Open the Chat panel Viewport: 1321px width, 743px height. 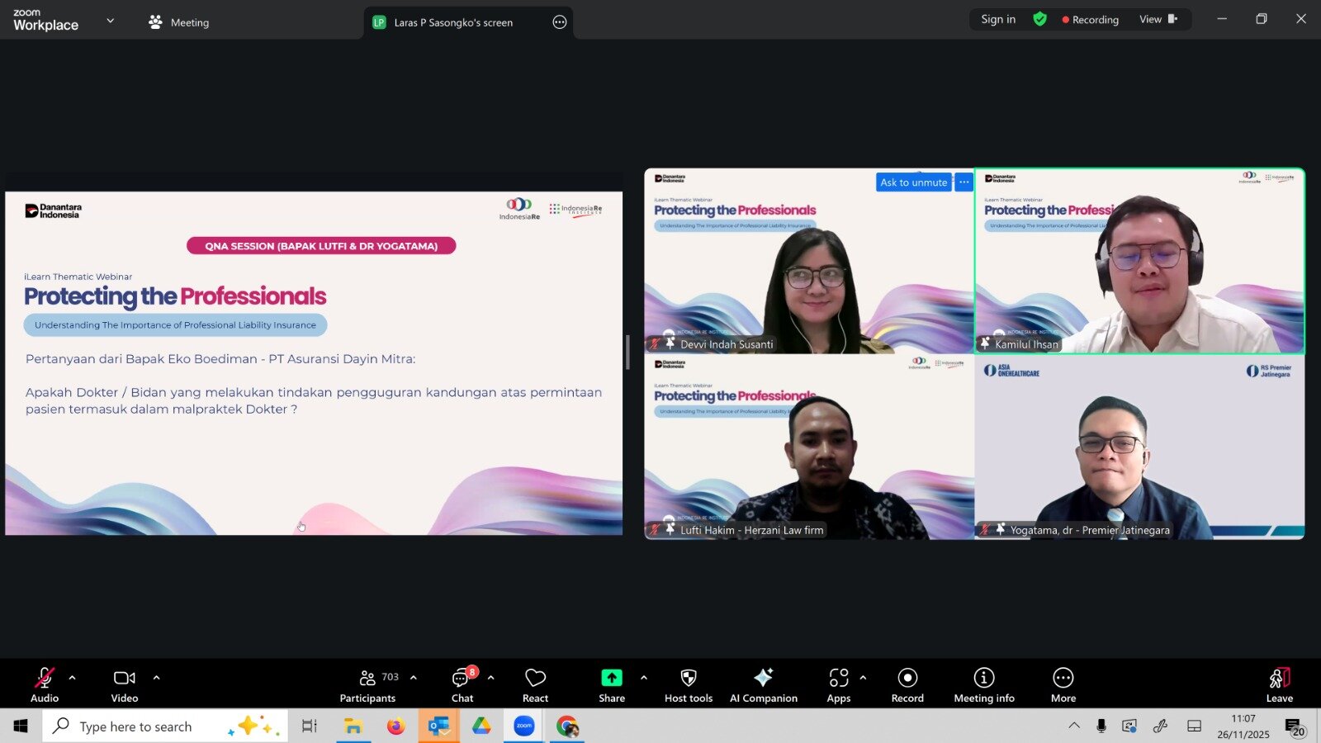[462, 685]
